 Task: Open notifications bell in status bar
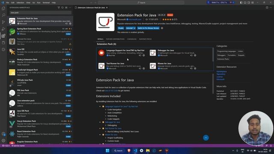[271, 145]
